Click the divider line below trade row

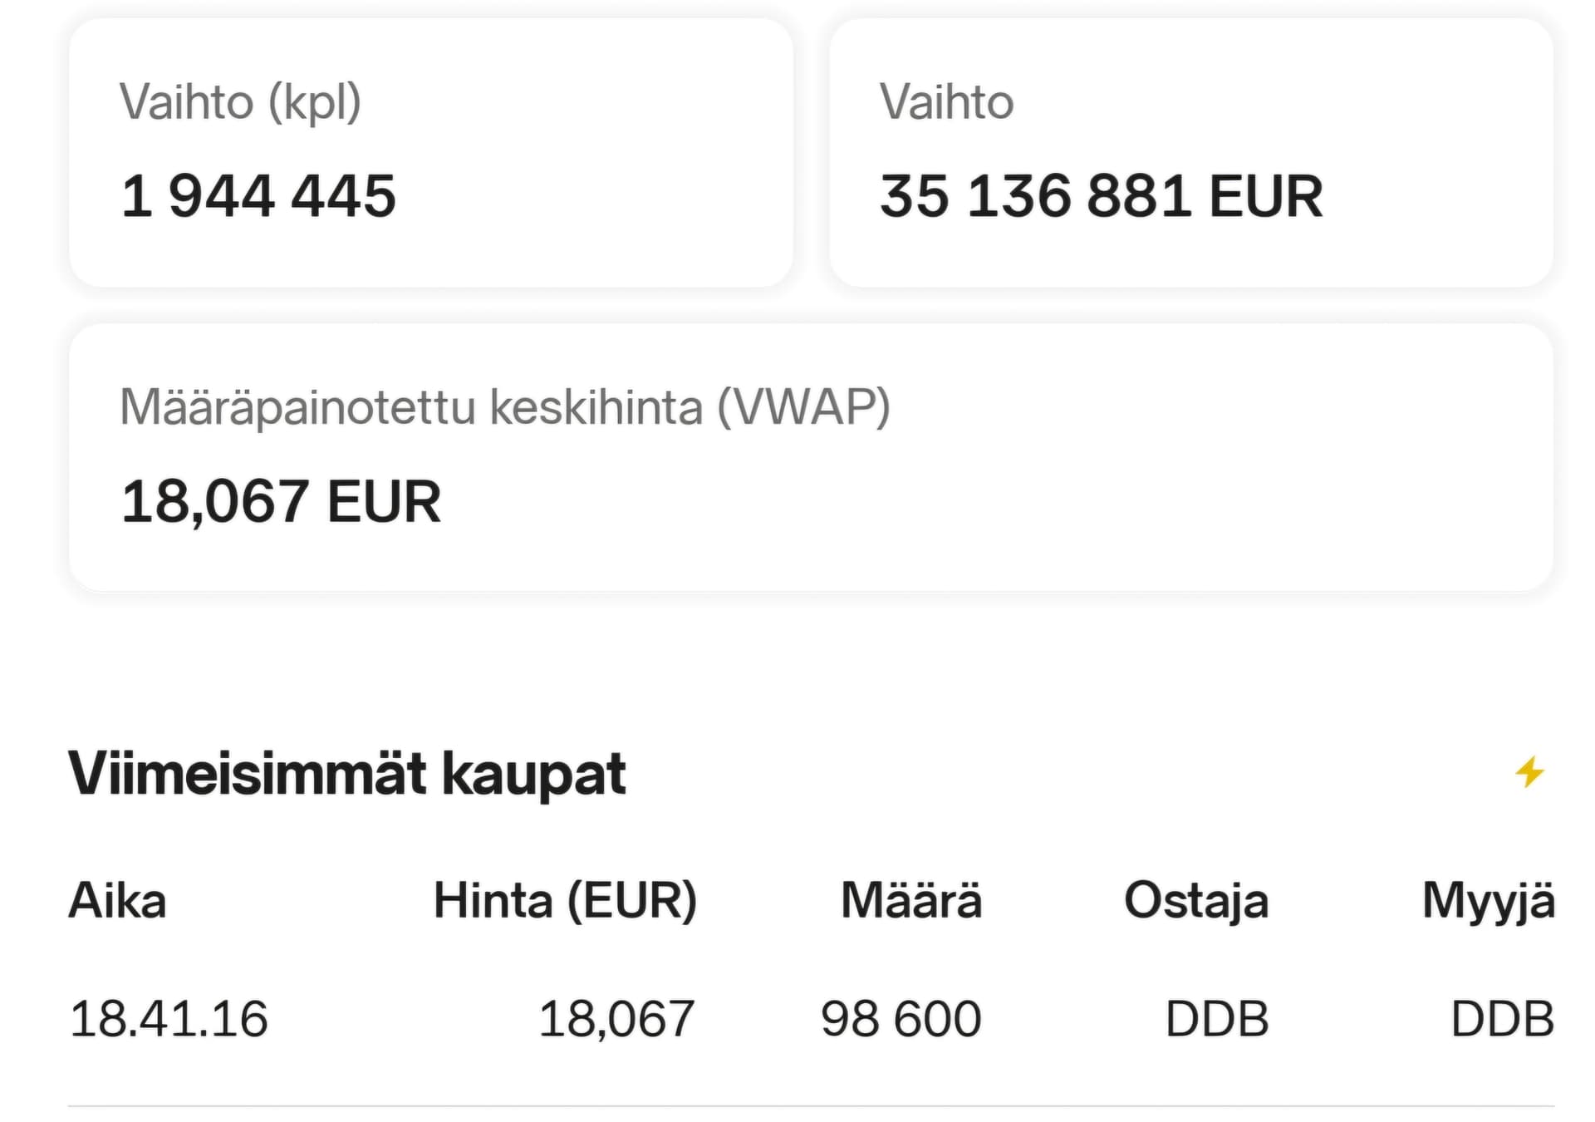pyautogui.click(x=810, y=1106)
